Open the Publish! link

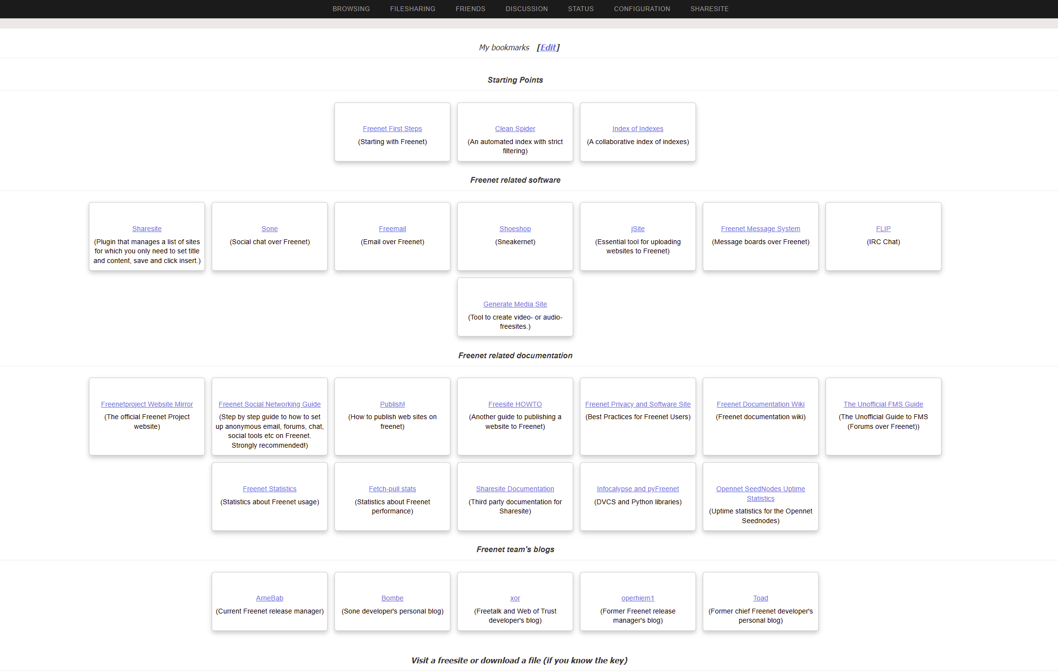(x=392, y=404)
